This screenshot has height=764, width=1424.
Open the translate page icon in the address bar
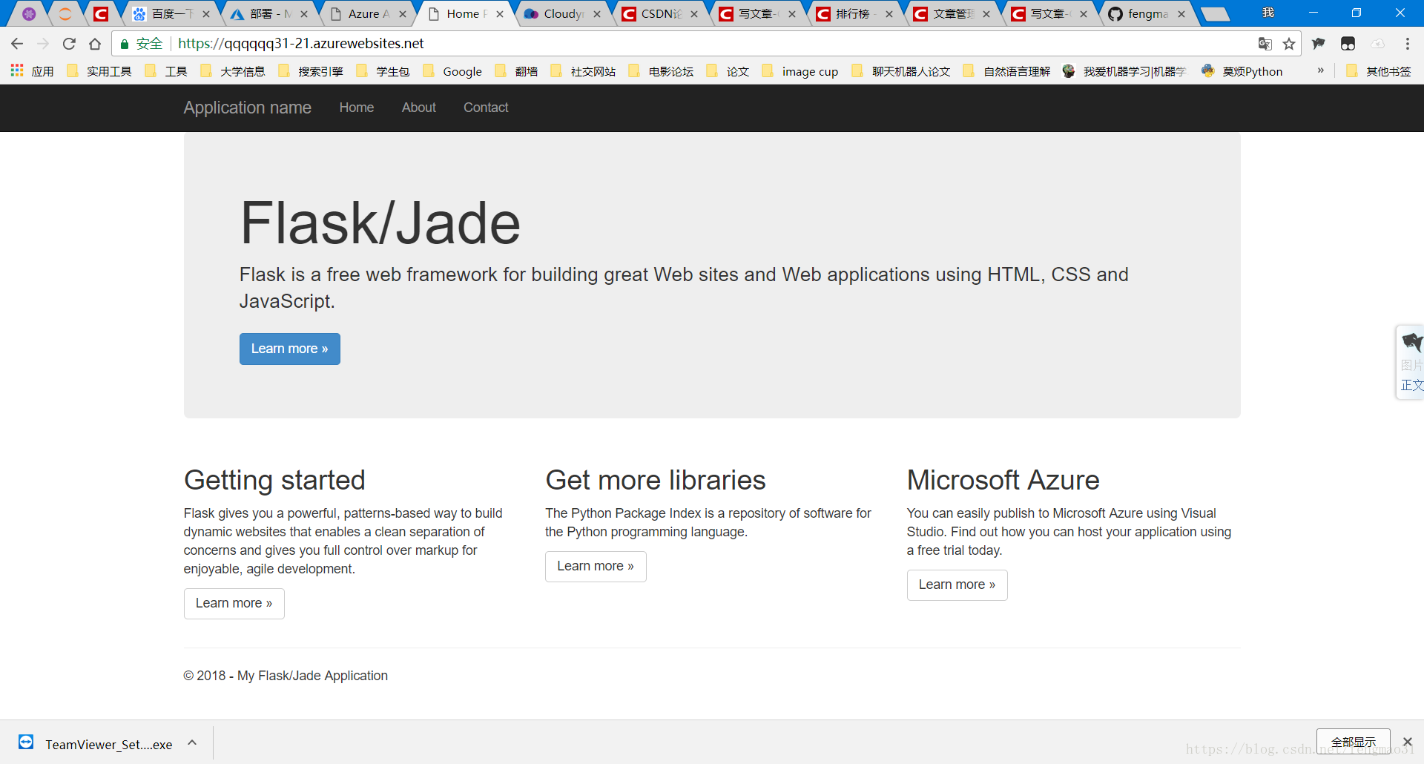tap(1265, 44)
